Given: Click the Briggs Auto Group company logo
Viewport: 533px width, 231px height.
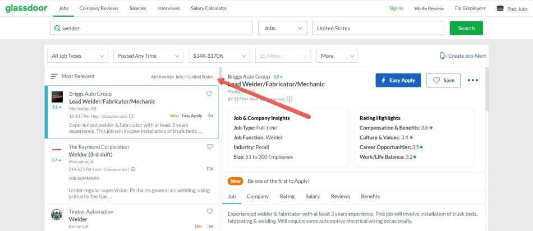Looking at the screenshot, I should point(57,97).
